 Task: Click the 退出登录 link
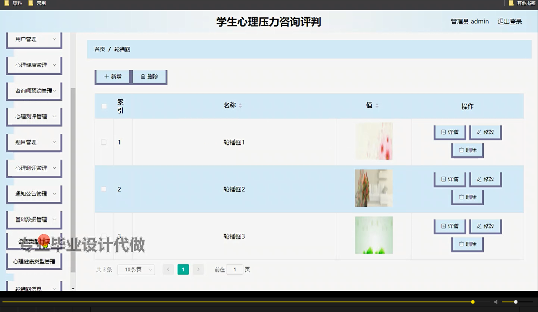click(510, 21)
